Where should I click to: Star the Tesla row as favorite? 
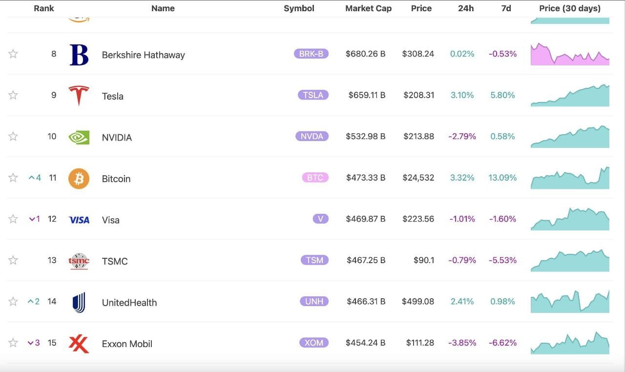[x=13, y=95]
